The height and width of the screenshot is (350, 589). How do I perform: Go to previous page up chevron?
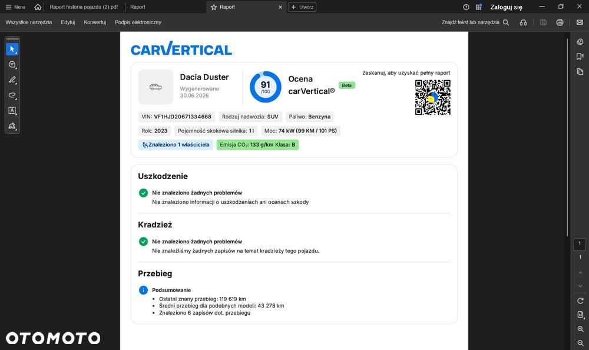pos(580,273)
